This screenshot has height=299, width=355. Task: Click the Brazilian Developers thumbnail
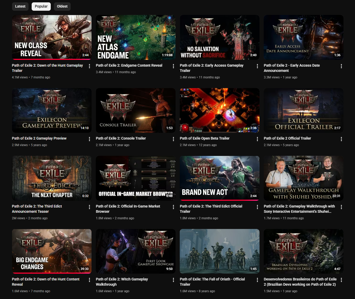[x=304, y=251]
